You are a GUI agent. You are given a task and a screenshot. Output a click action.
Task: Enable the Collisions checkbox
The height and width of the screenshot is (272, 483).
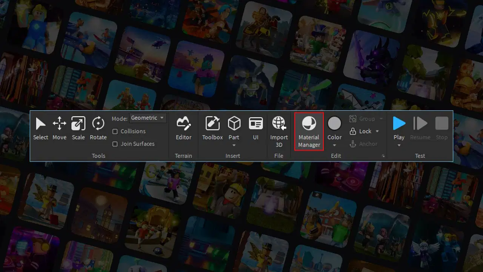coord(115,131)
